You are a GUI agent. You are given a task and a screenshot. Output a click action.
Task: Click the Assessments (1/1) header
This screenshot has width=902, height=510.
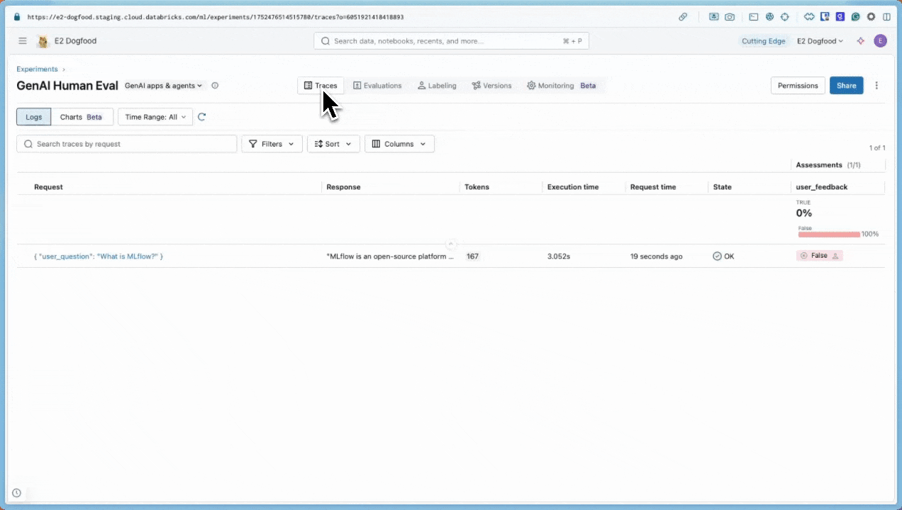coord(828,165)
